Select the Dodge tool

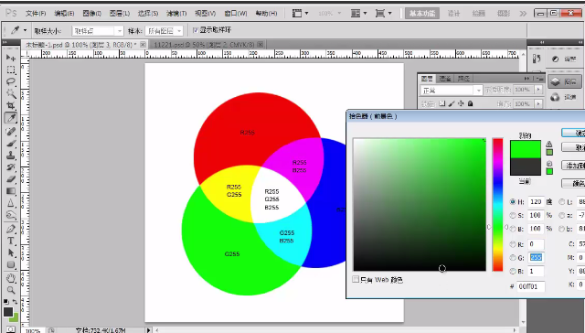pos(11,215)
